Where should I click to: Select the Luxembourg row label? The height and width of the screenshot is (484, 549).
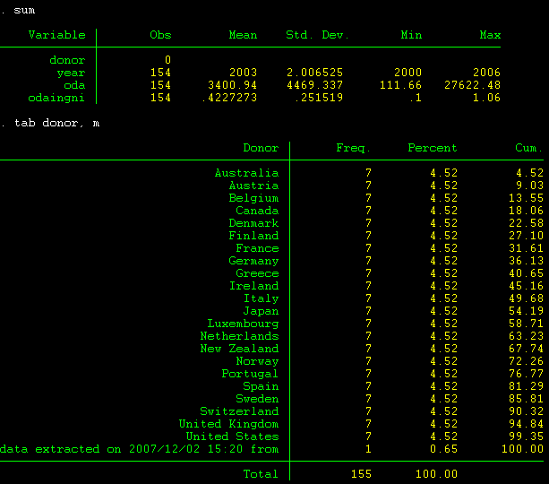pos(243,324)
